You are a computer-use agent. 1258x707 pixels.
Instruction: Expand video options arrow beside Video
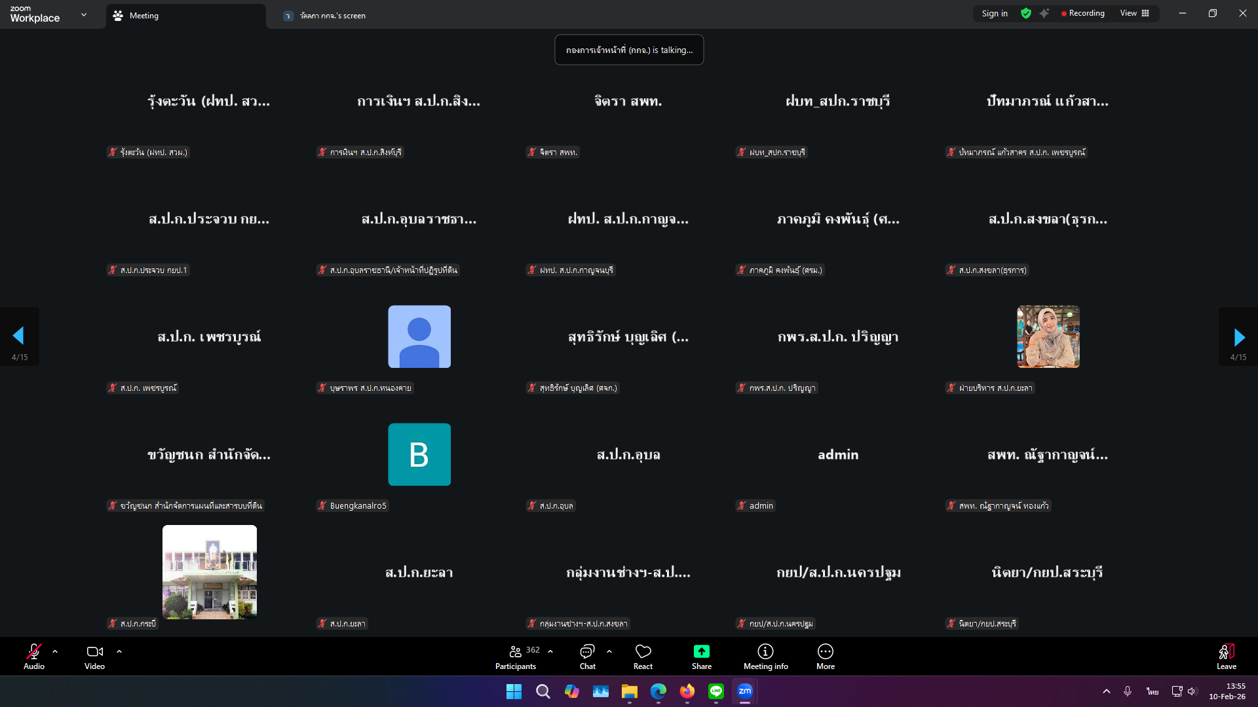119,652
